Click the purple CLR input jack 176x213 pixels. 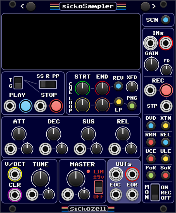[x=15, y=195]
